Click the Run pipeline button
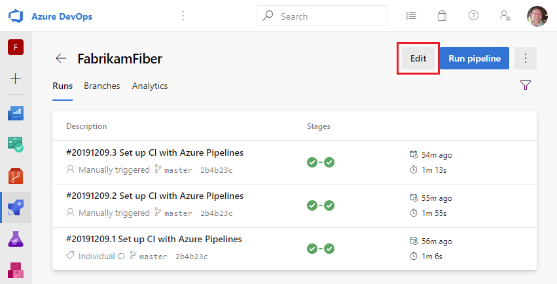Screen dimensions: 557x284 coord(475,58)
